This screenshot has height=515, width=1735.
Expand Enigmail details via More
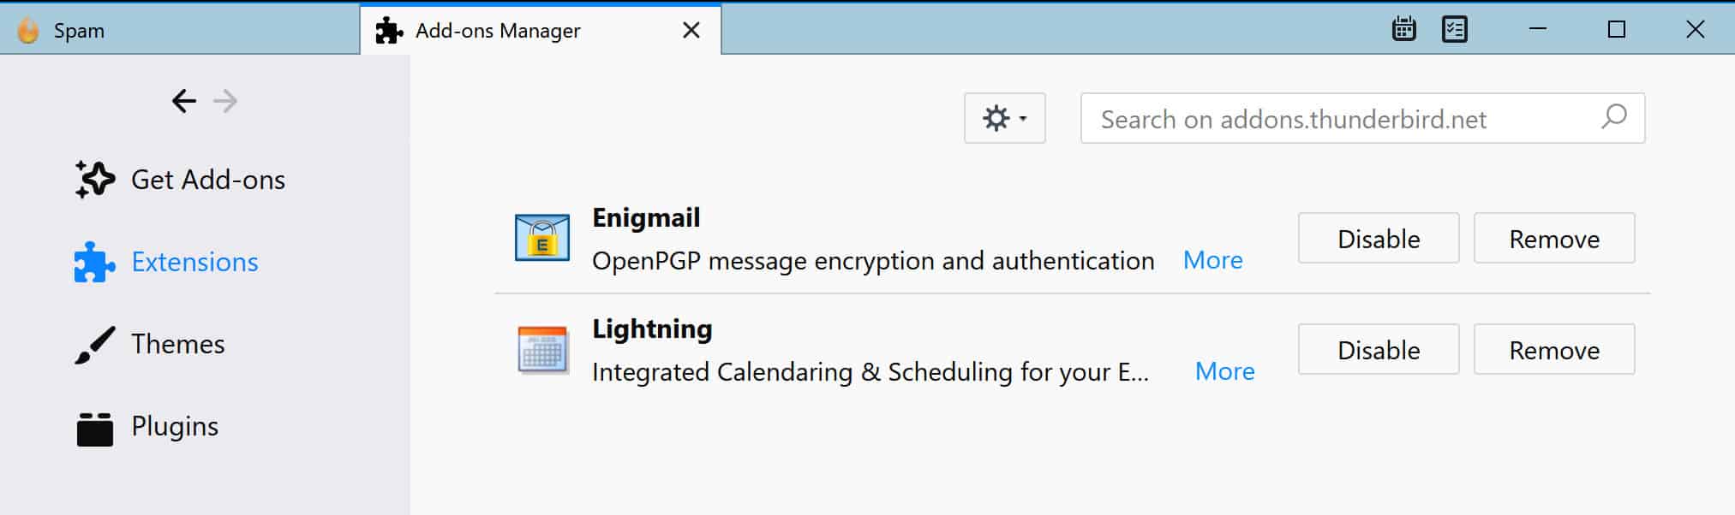1212,260
